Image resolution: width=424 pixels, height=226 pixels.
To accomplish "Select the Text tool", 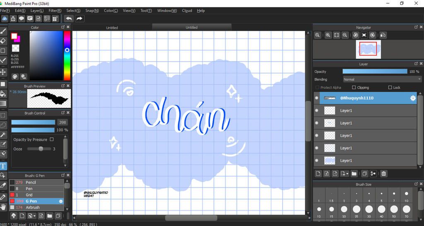I will (x=3, y=166).
